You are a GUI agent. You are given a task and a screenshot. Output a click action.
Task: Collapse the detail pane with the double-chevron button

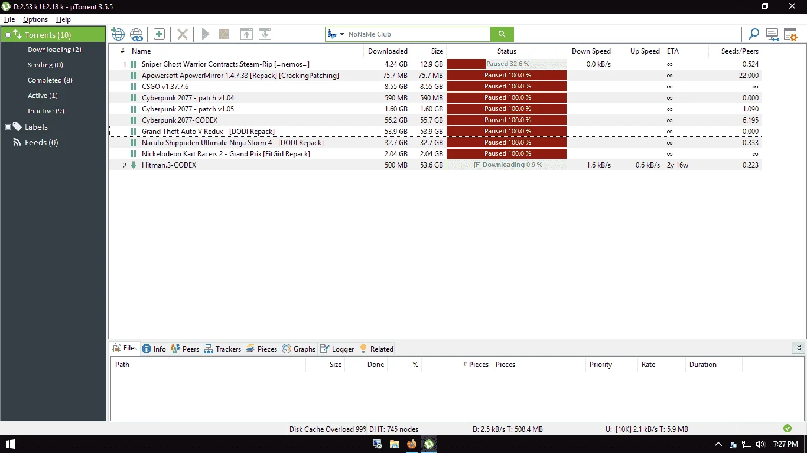pos(798,349)
